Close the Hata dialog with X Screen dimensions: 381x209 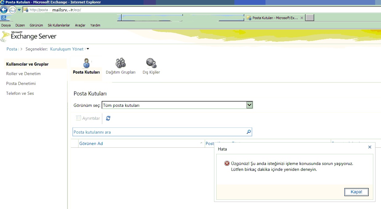370,147
